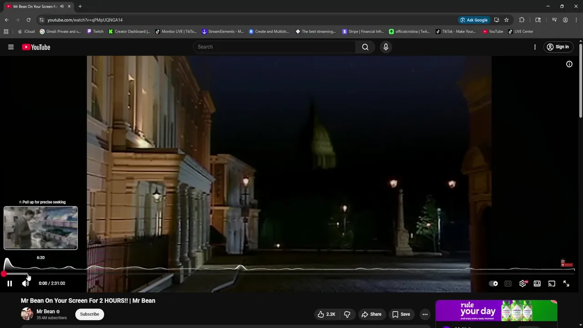Click the 6:20 seek preview thumbnail
This screenshot has height=328, width=583.
41,228
